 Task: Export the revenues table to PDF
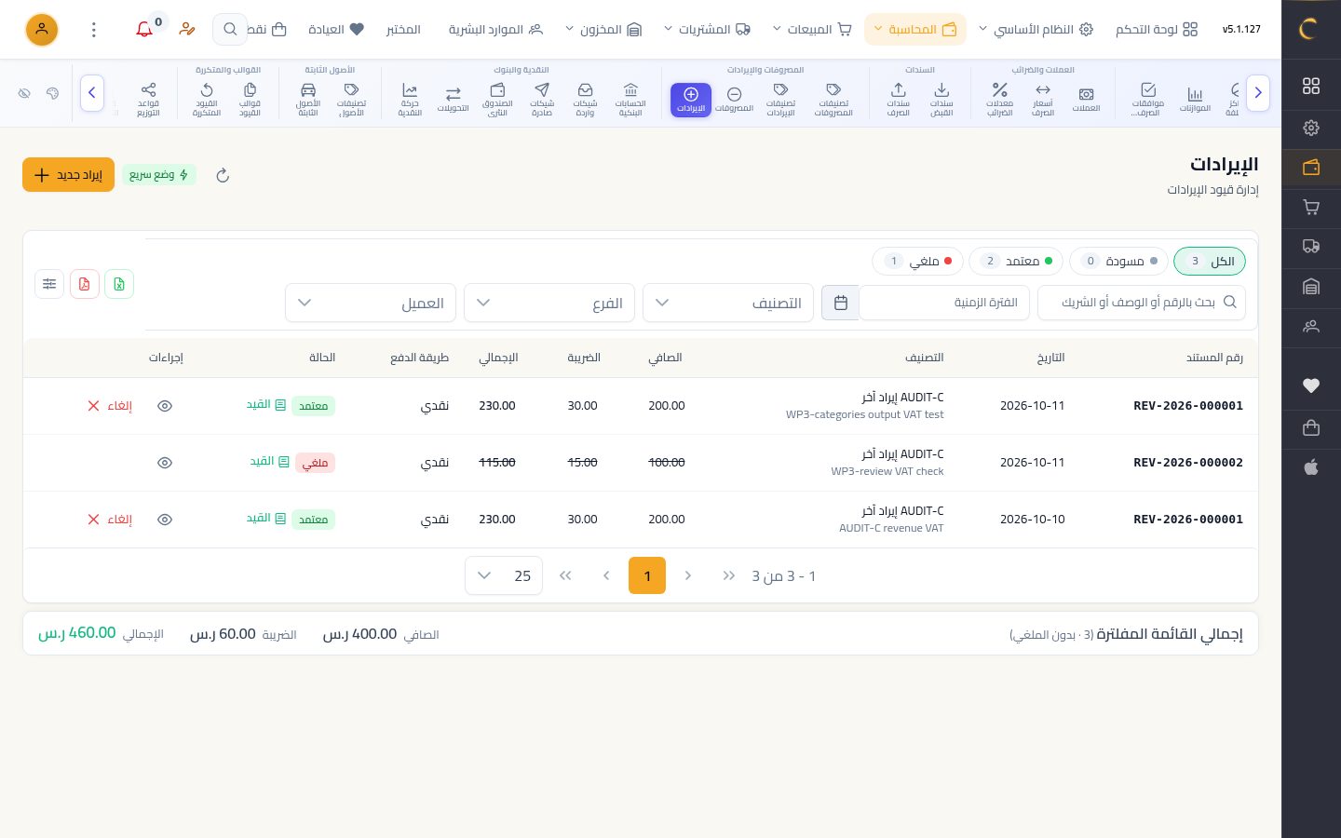tap(84, 284)
